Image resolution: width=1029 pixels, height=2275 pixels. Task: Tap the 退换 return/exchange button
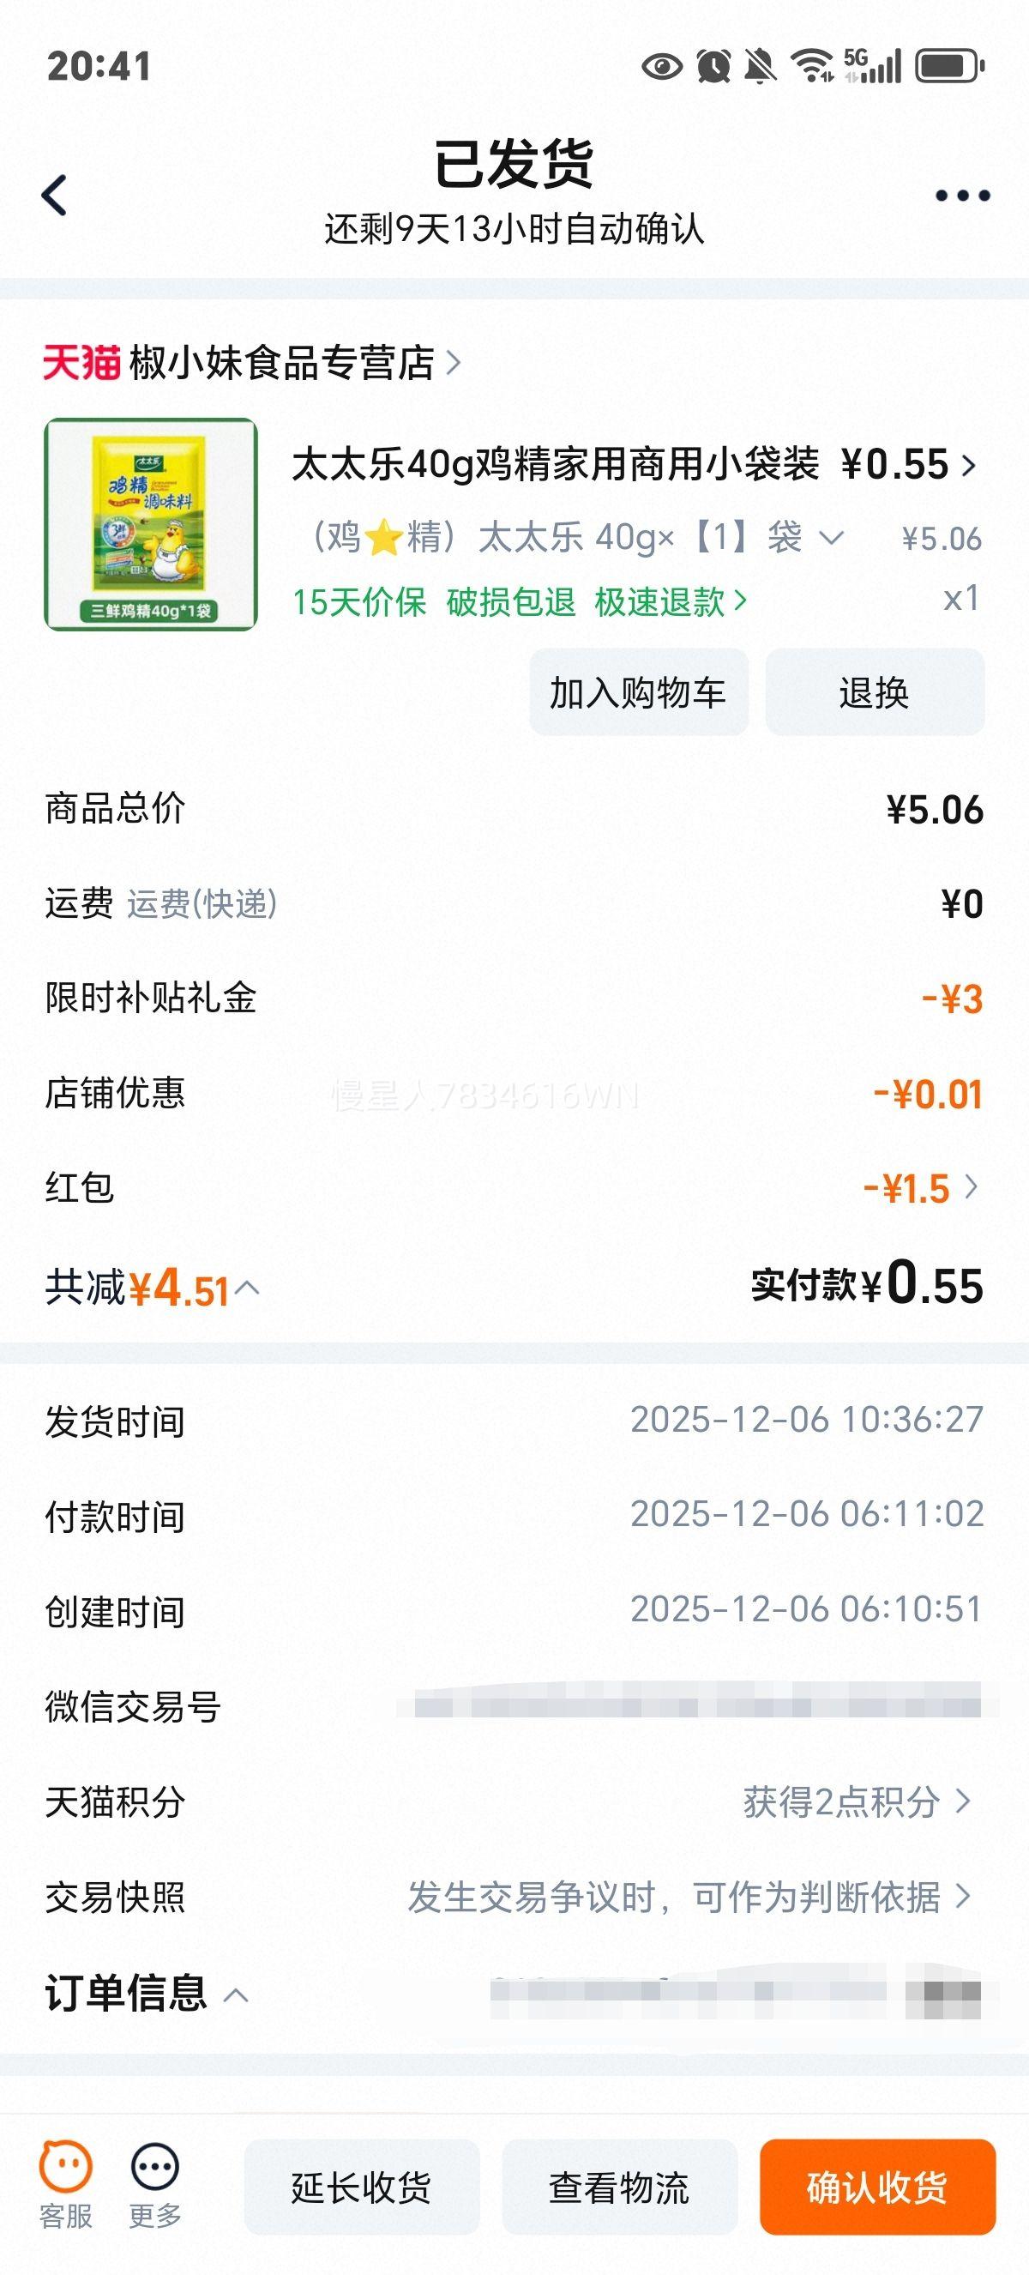pyautogui.click(x=874, y=692)
